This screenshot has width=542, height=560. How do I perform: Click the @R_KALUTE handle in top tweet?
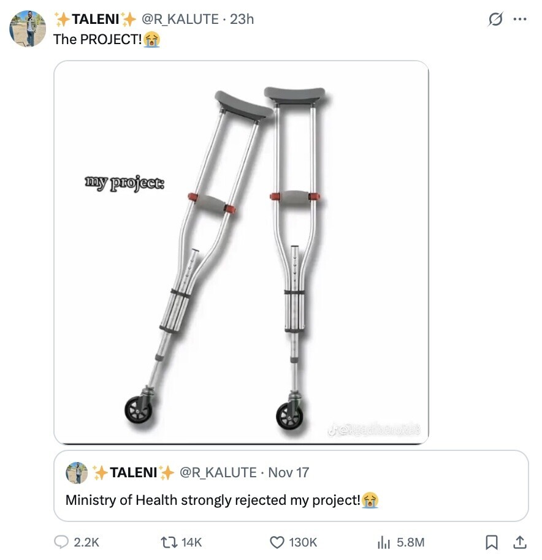coord(180,19)
